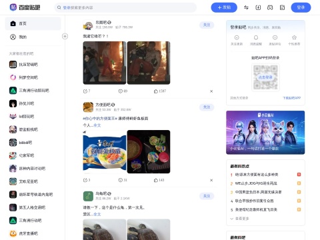Viewport: 320px width, 240px height.
Task: Click the Baidu Tieba logo
Action: [25, 7]
